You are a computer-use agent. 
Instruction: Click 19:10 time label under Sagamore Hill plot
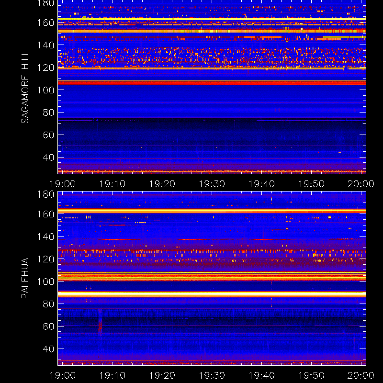(x=113, y=184)
